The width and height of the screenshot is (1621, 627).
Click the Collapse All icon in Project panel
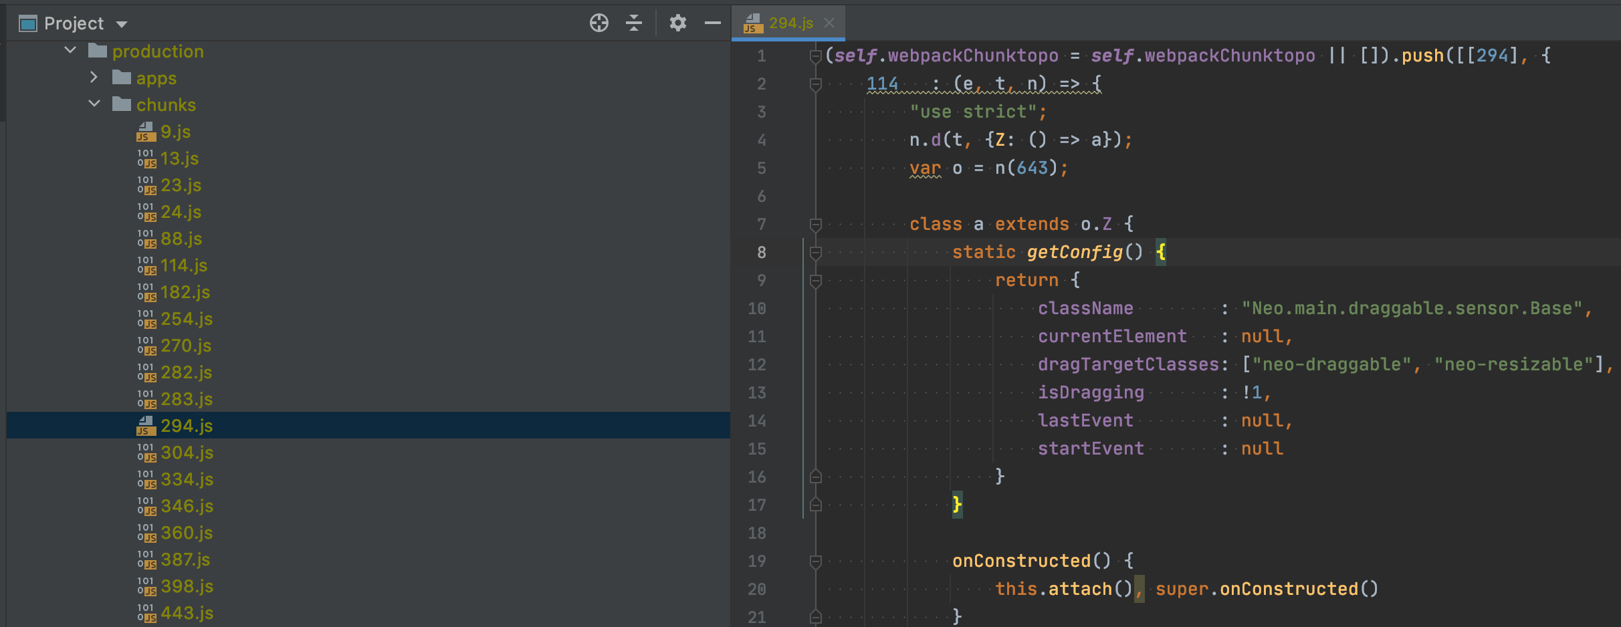pos(634,23)
